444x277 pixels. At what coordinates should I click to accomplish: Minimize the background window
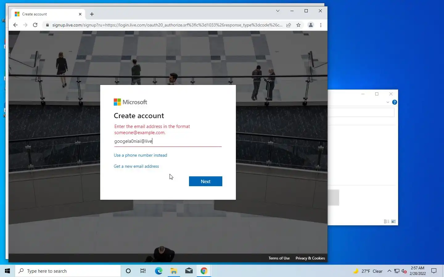[363, 94]
